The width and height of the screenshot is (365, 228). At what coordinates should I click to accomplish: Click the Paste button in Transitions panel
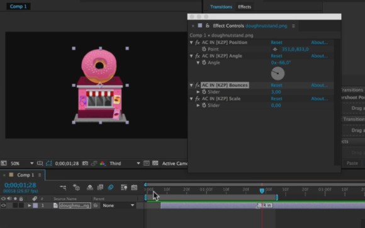point(352,163)
